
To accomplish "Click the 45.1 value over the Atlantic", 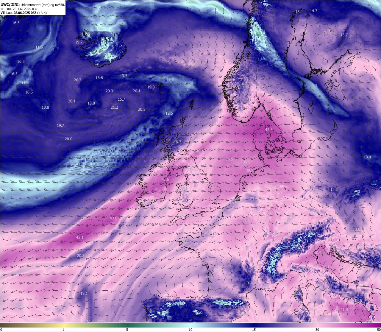I will (x=80, y=237).
